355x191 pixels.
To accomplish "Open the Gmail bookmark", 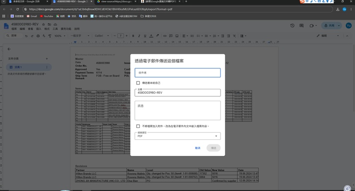I will click(32, 16).
